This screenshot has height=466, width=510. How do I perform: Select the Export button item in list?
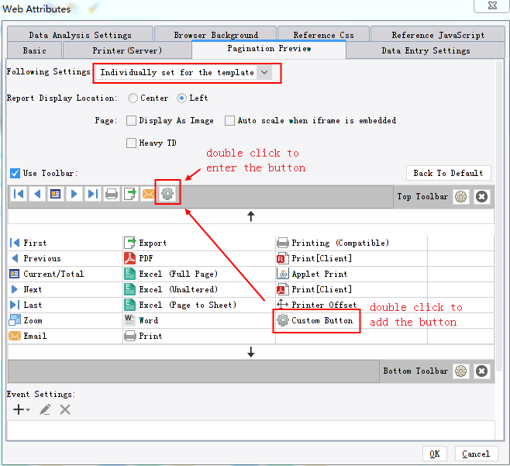tap(199, 243)
